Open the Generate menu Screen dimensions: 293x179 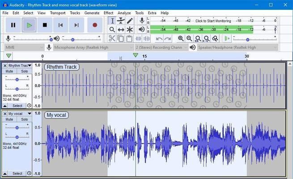click(92, 13)
